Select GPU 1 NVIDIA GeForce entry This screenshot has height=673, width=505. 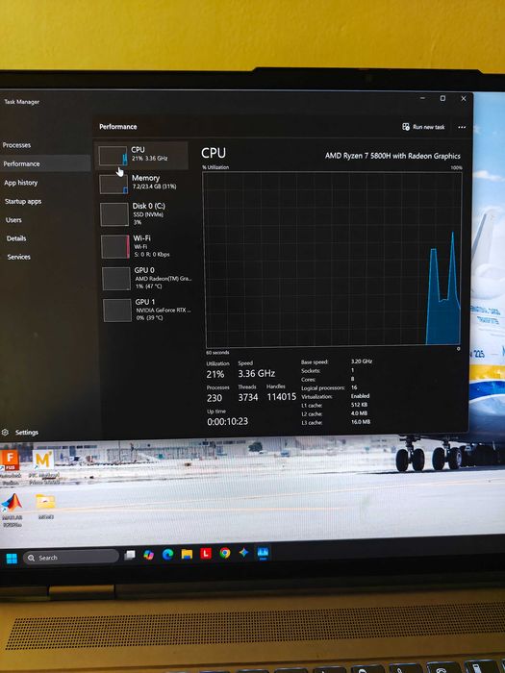pyautogui.click(x=147, y=310)
